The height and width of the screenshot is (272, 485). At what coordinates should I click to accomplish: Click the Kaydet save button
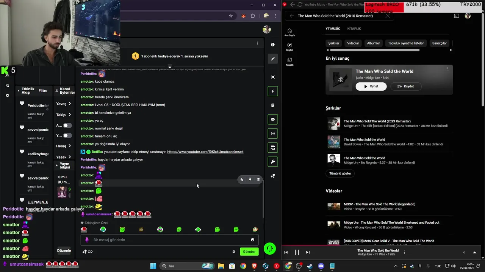coord(405,87)
